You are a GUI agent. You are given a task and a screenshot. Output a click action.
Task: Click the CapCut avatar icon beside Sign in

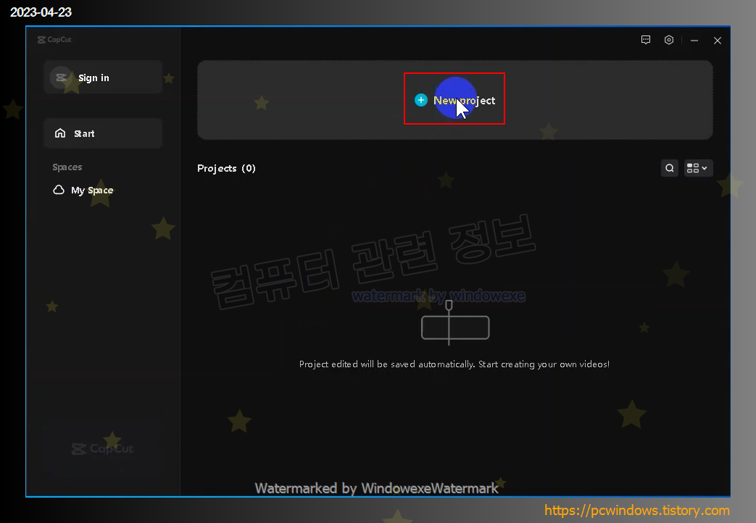pyautogui.click(x=61, y=77)
